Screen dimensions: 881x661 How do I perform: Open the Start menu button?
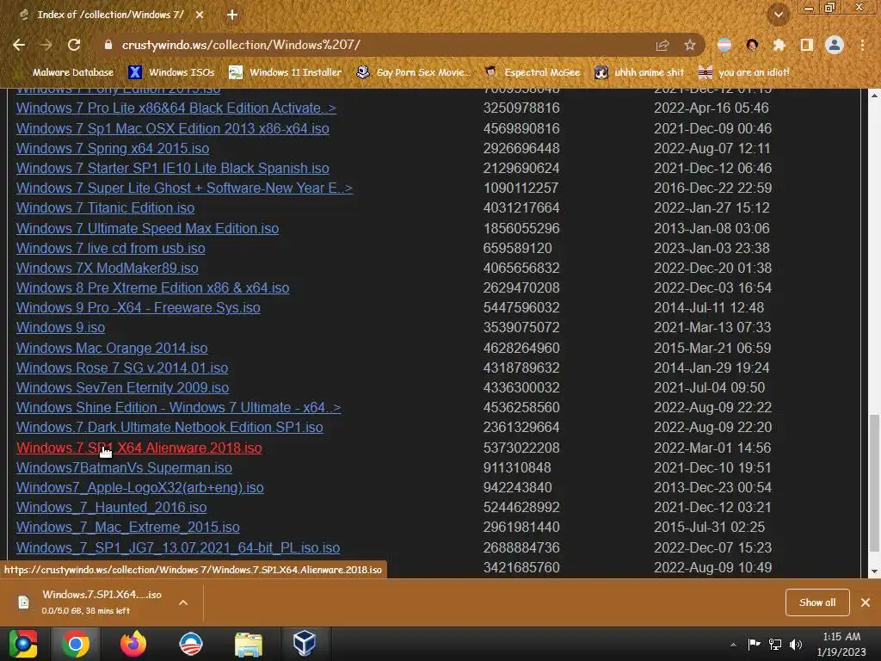tap(23, 644)
